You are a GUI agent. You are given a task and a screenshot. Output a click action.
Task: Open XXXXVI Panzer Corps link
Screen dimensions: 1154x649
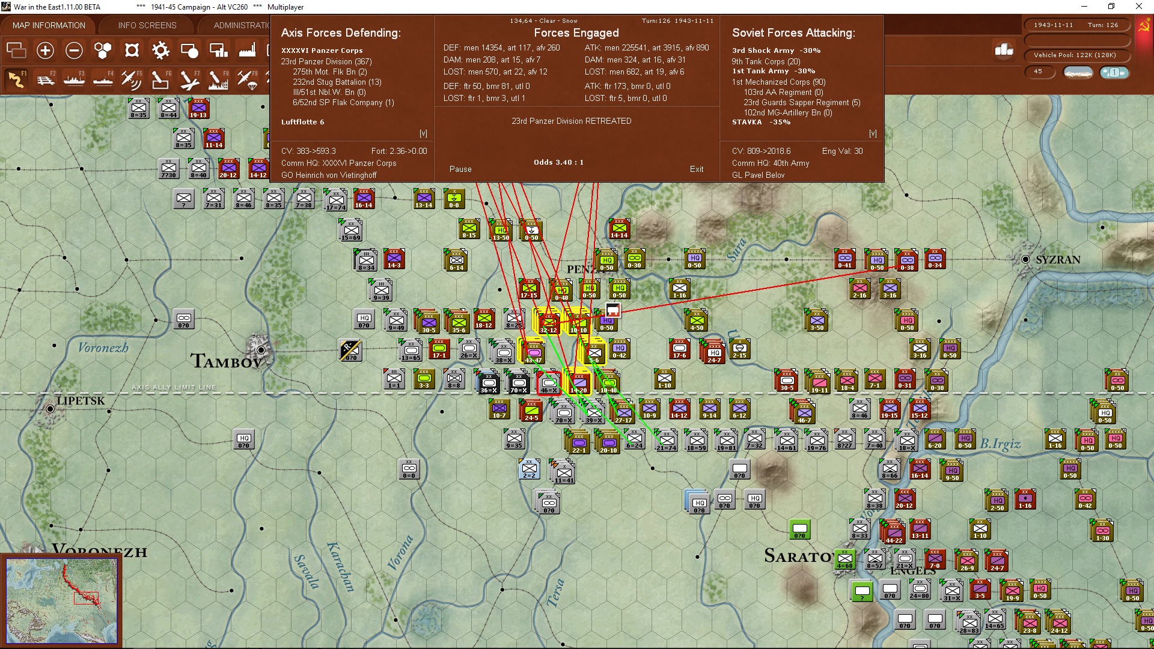click(x=322, y=50)
